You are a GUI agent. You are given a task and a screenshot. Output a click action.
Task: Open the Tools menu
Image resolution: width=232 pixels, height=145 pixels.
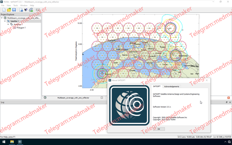point(16,5)
